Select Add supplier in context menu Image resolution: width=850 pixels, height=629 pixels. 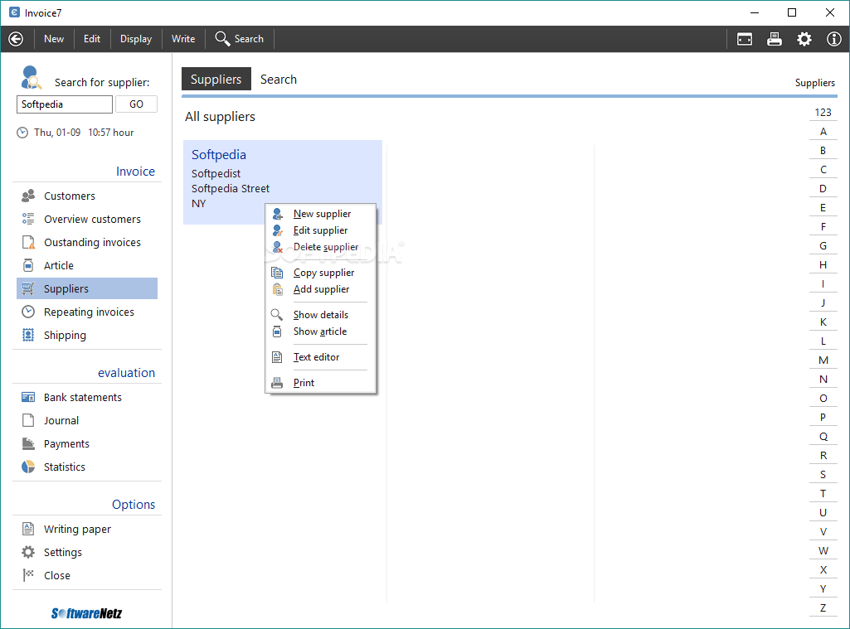[322, 289]
